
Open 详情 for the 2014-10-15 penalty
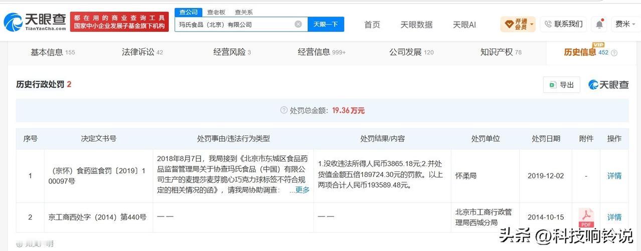click(x=614, y=217)
